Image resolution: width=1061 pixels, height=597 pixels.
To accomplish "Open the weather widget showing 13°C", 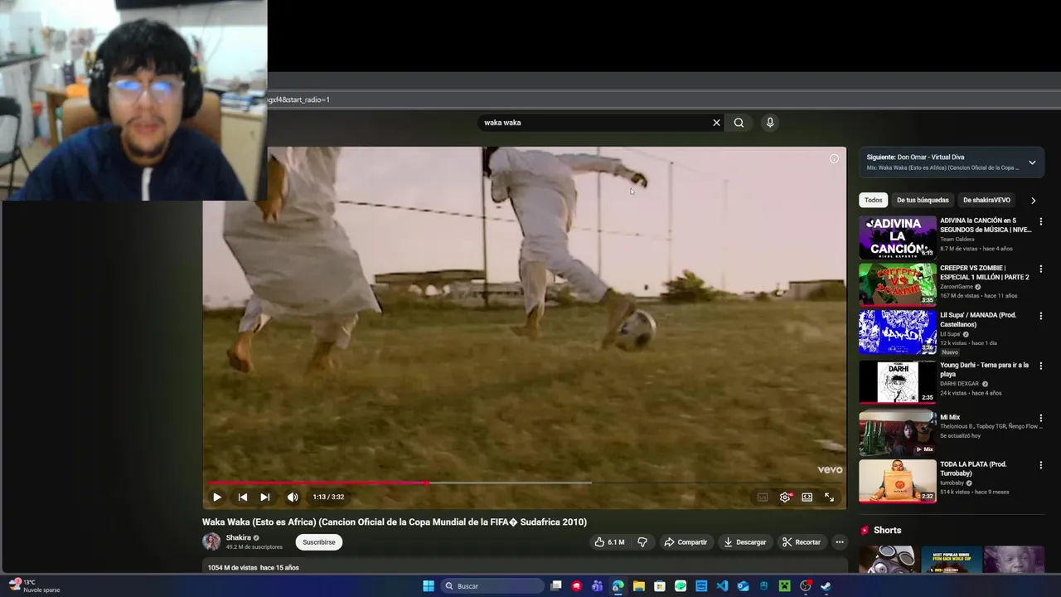I will (x=35, y=586).
